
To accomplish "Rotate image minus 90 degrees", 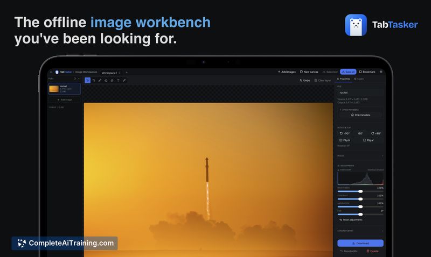I will pyautogui.click(x=345, y=133).
